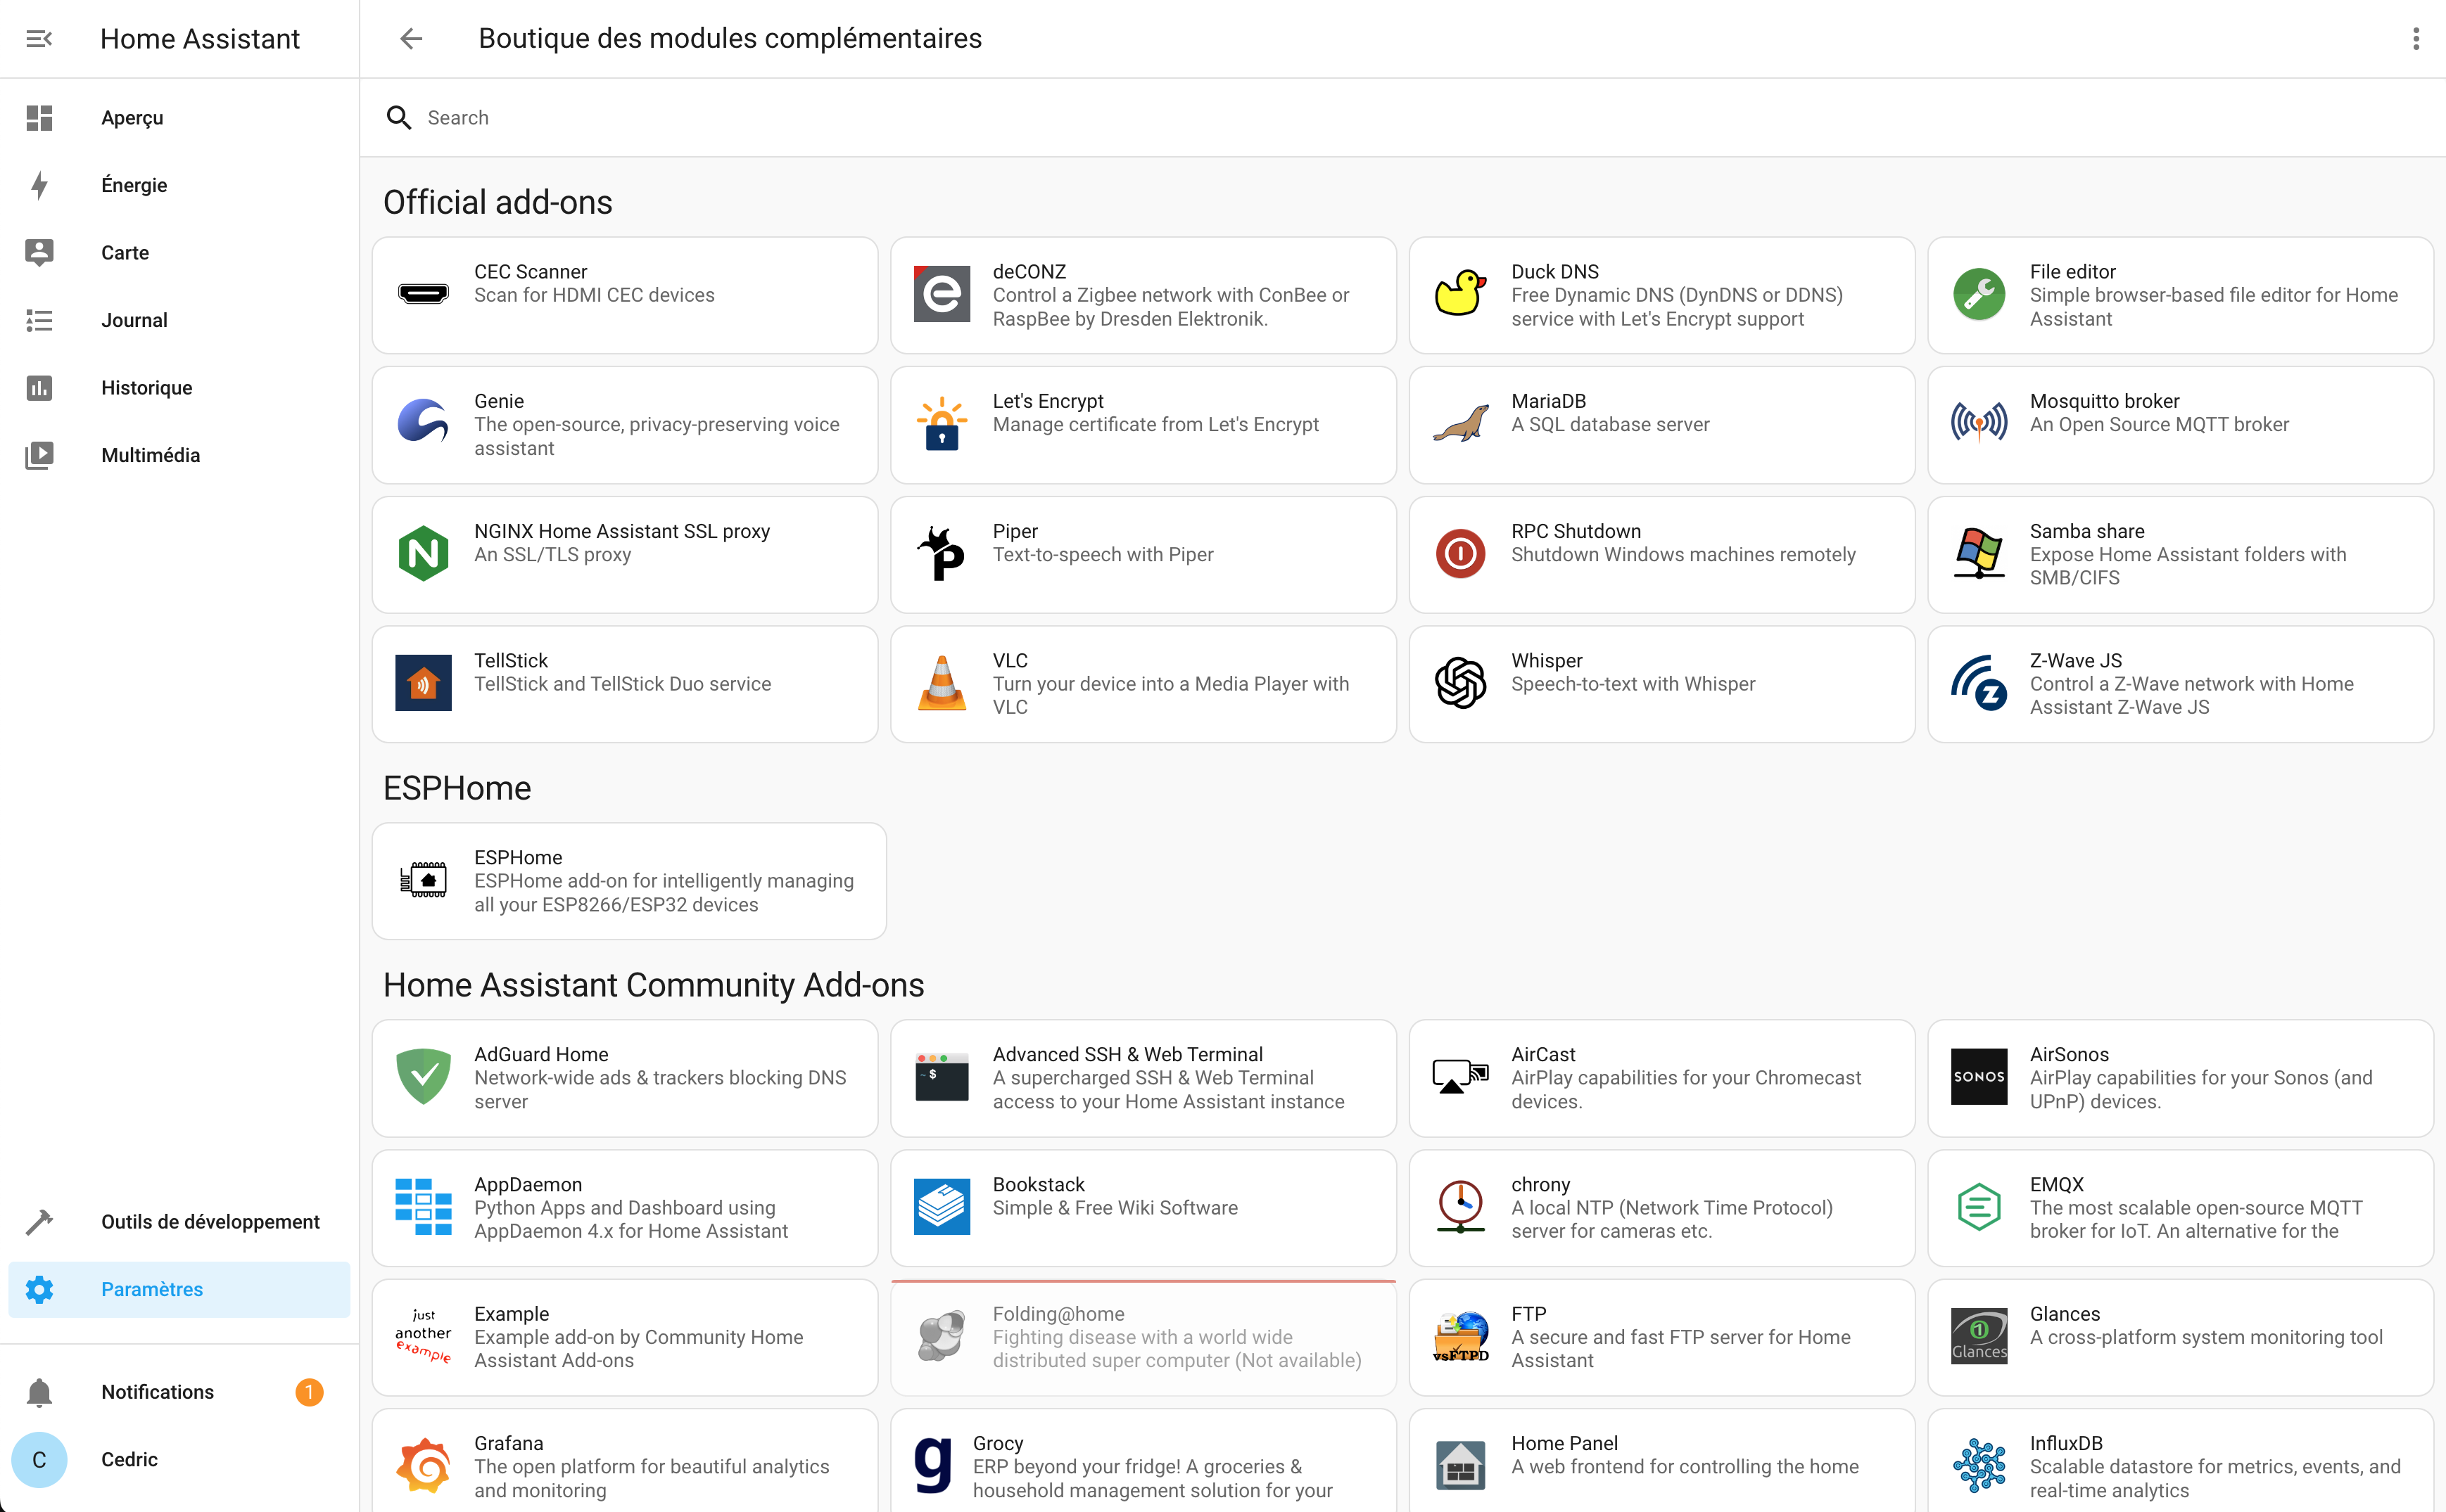
Task: Click the VLC cone icon
Action: click(x=942, y=683)
